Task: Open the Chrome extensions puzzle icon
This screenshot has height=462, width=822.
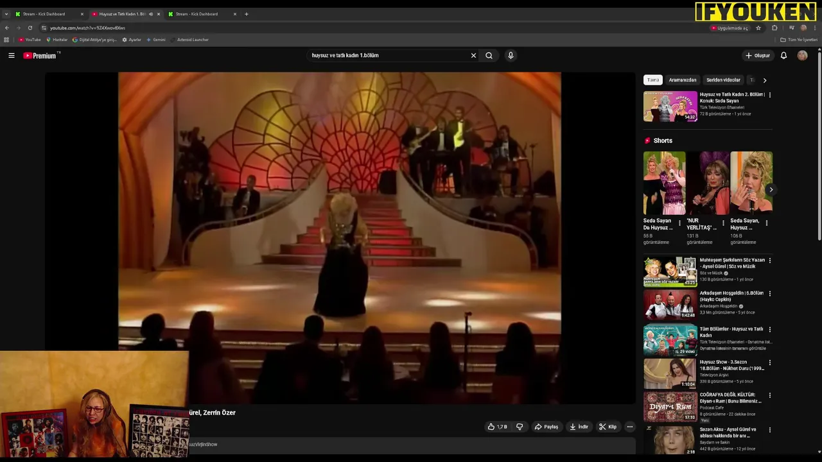Action: 774,28
